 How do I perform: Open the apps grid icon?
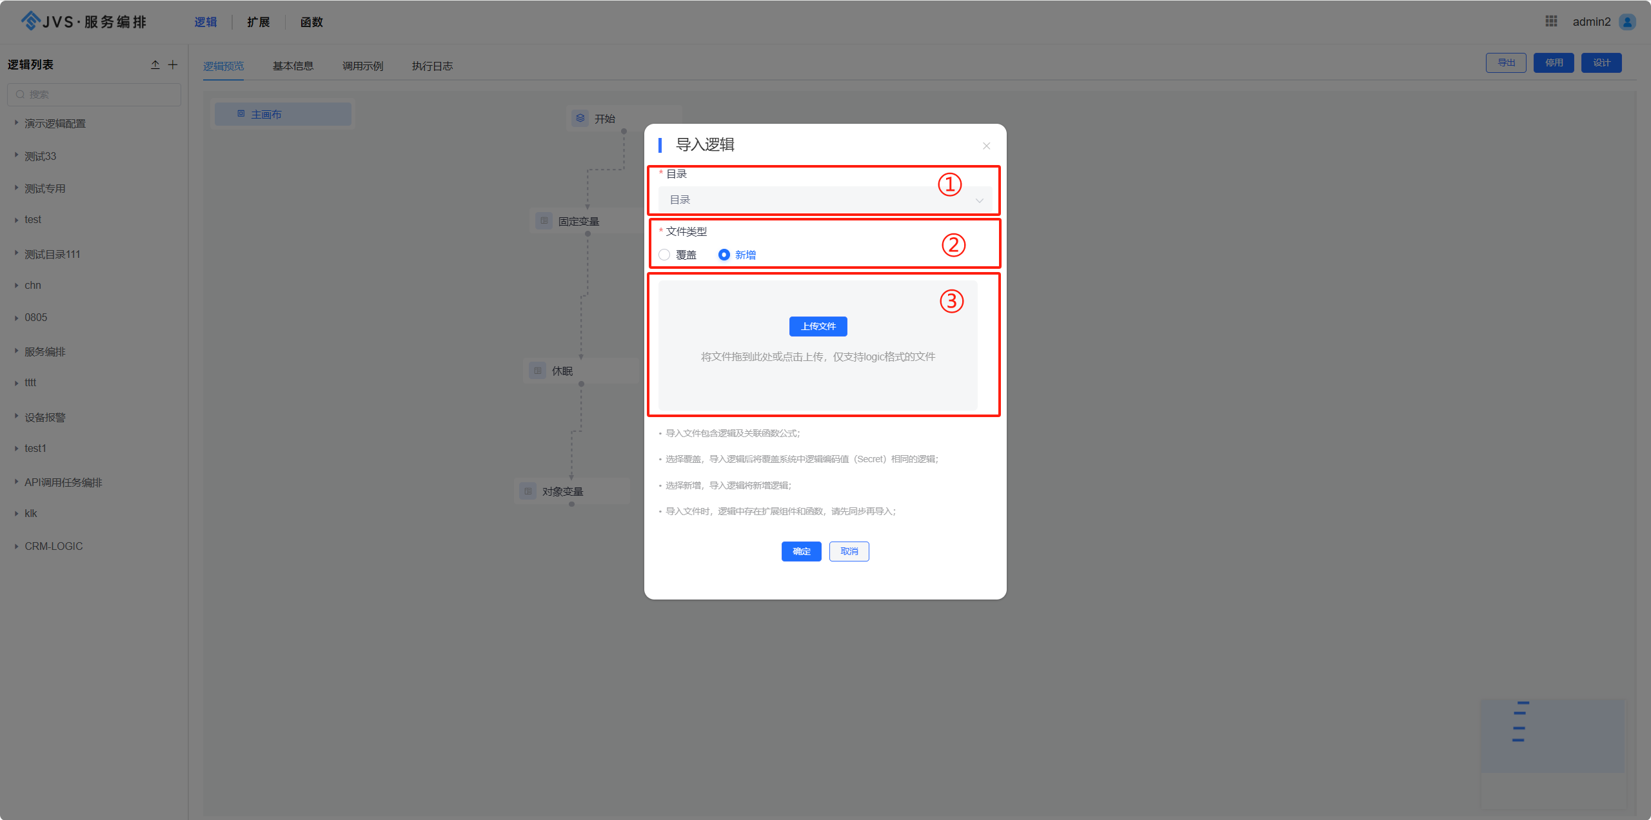click(x=1551, y=21)
